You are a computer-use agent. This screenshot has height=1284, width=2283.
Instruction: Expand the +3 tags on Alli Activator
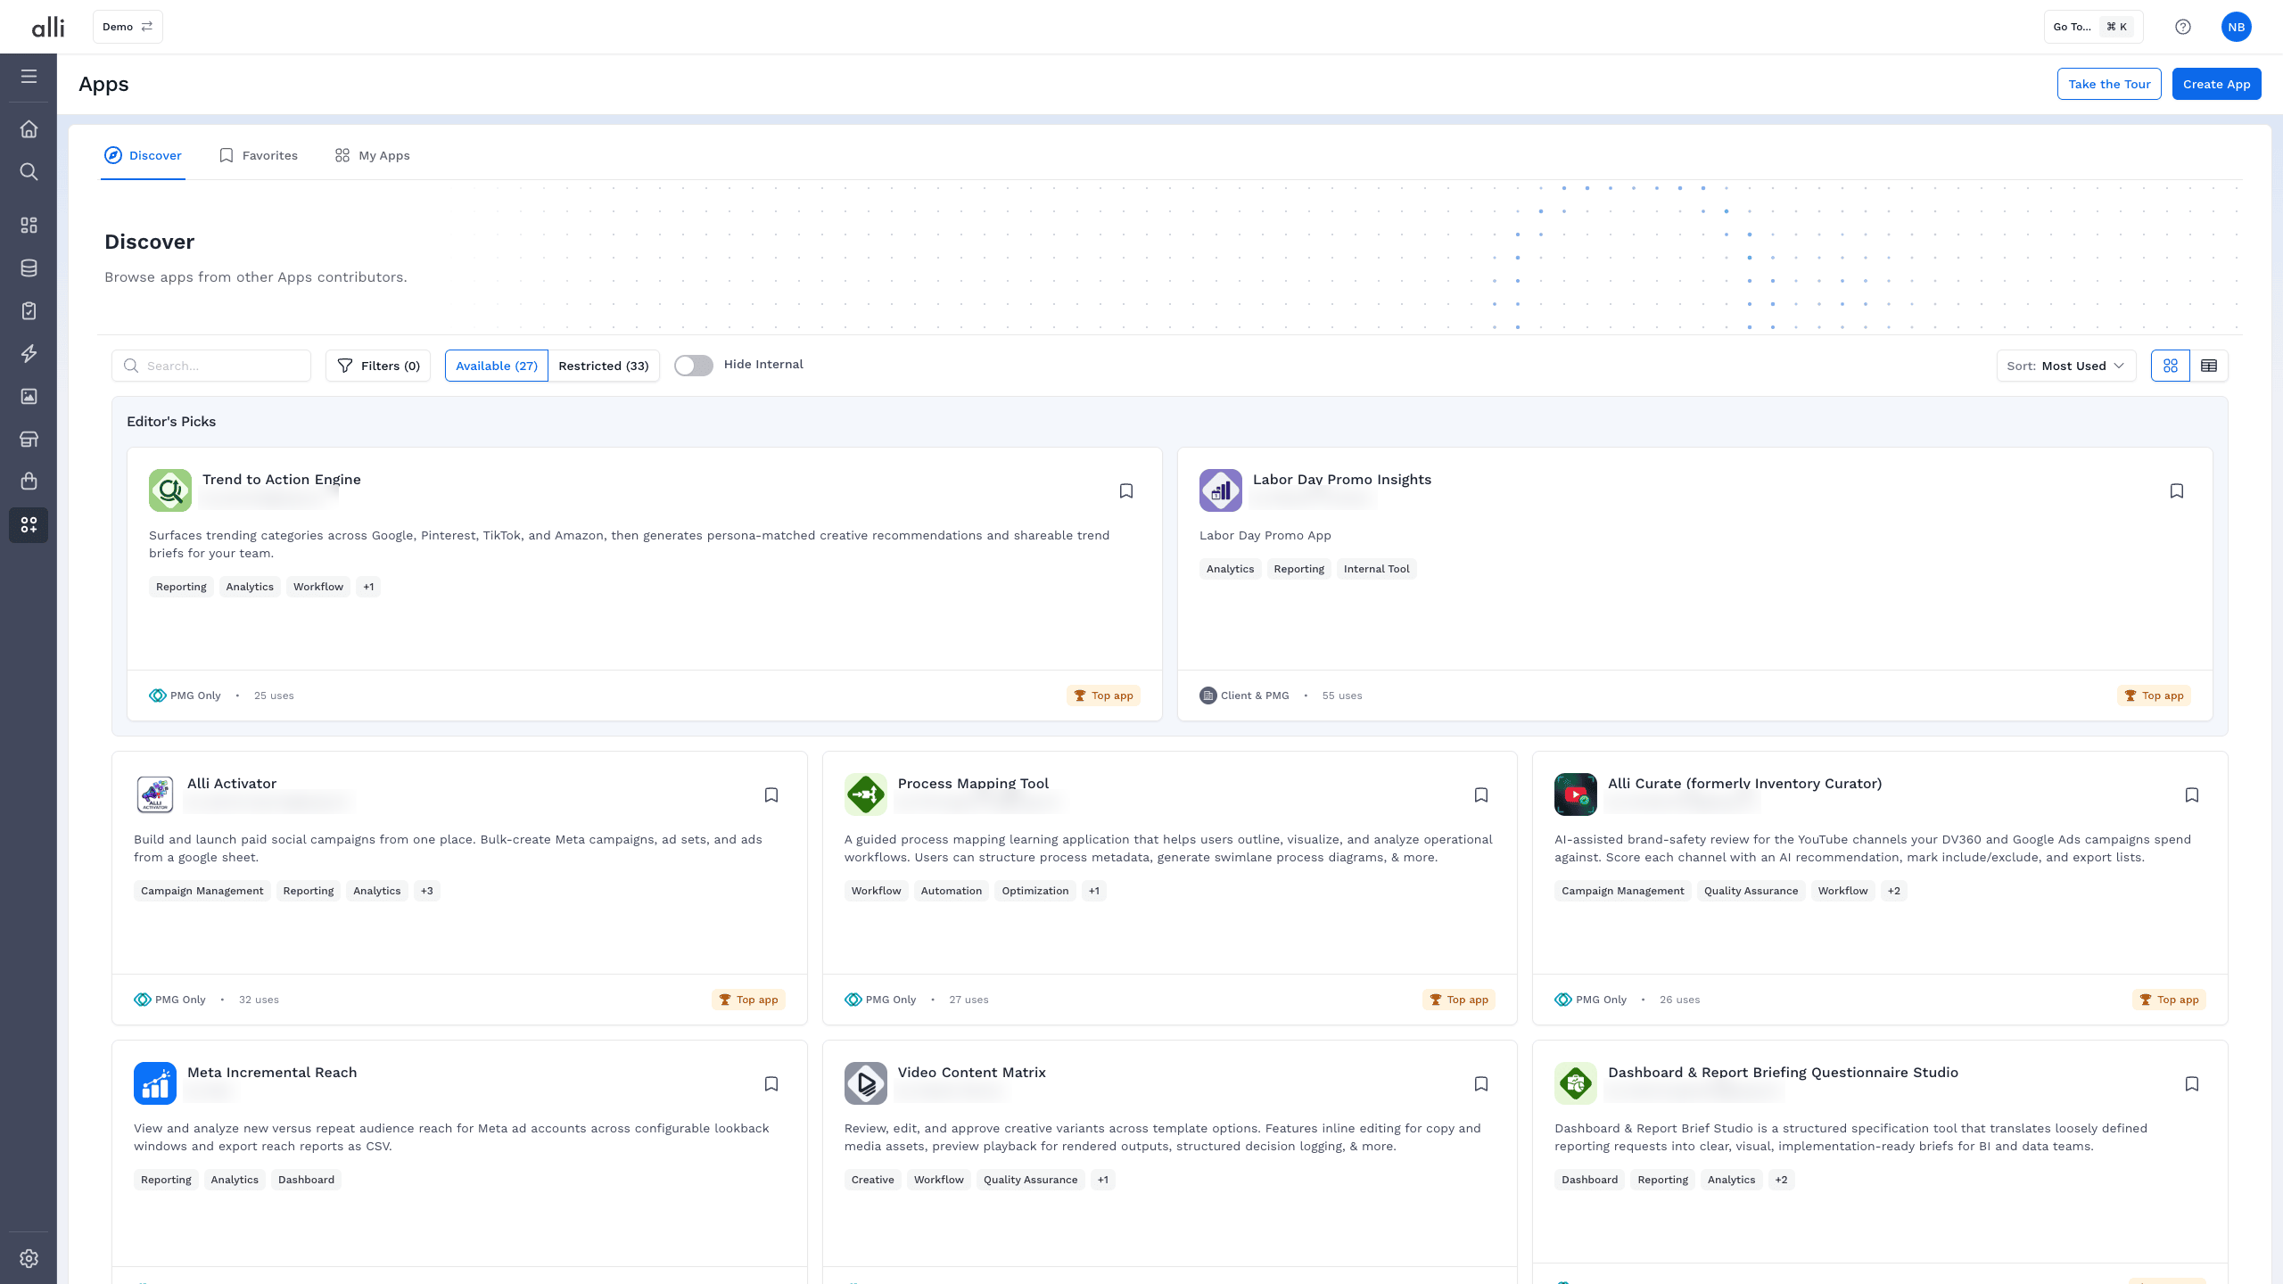pos(427,891)
